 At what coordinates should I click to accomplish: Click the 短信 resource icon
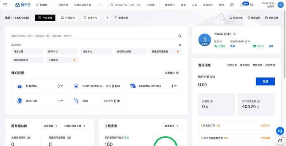click(76, 101)
